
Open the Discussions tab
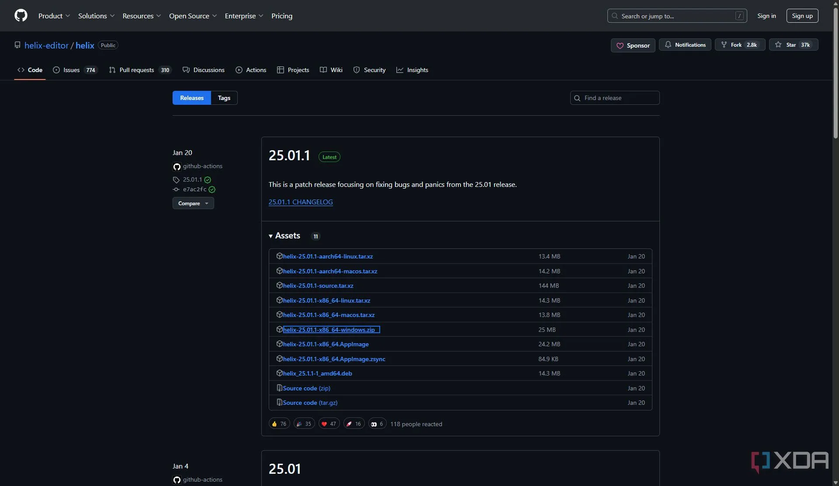[204, 70]
